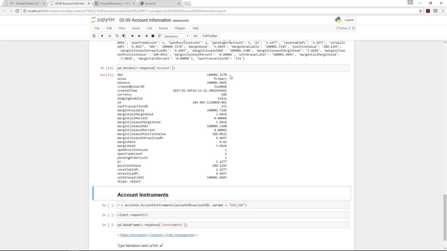Cut selected cell with scissors icon
Screen dimensions: 447x251
pos(110,36)
